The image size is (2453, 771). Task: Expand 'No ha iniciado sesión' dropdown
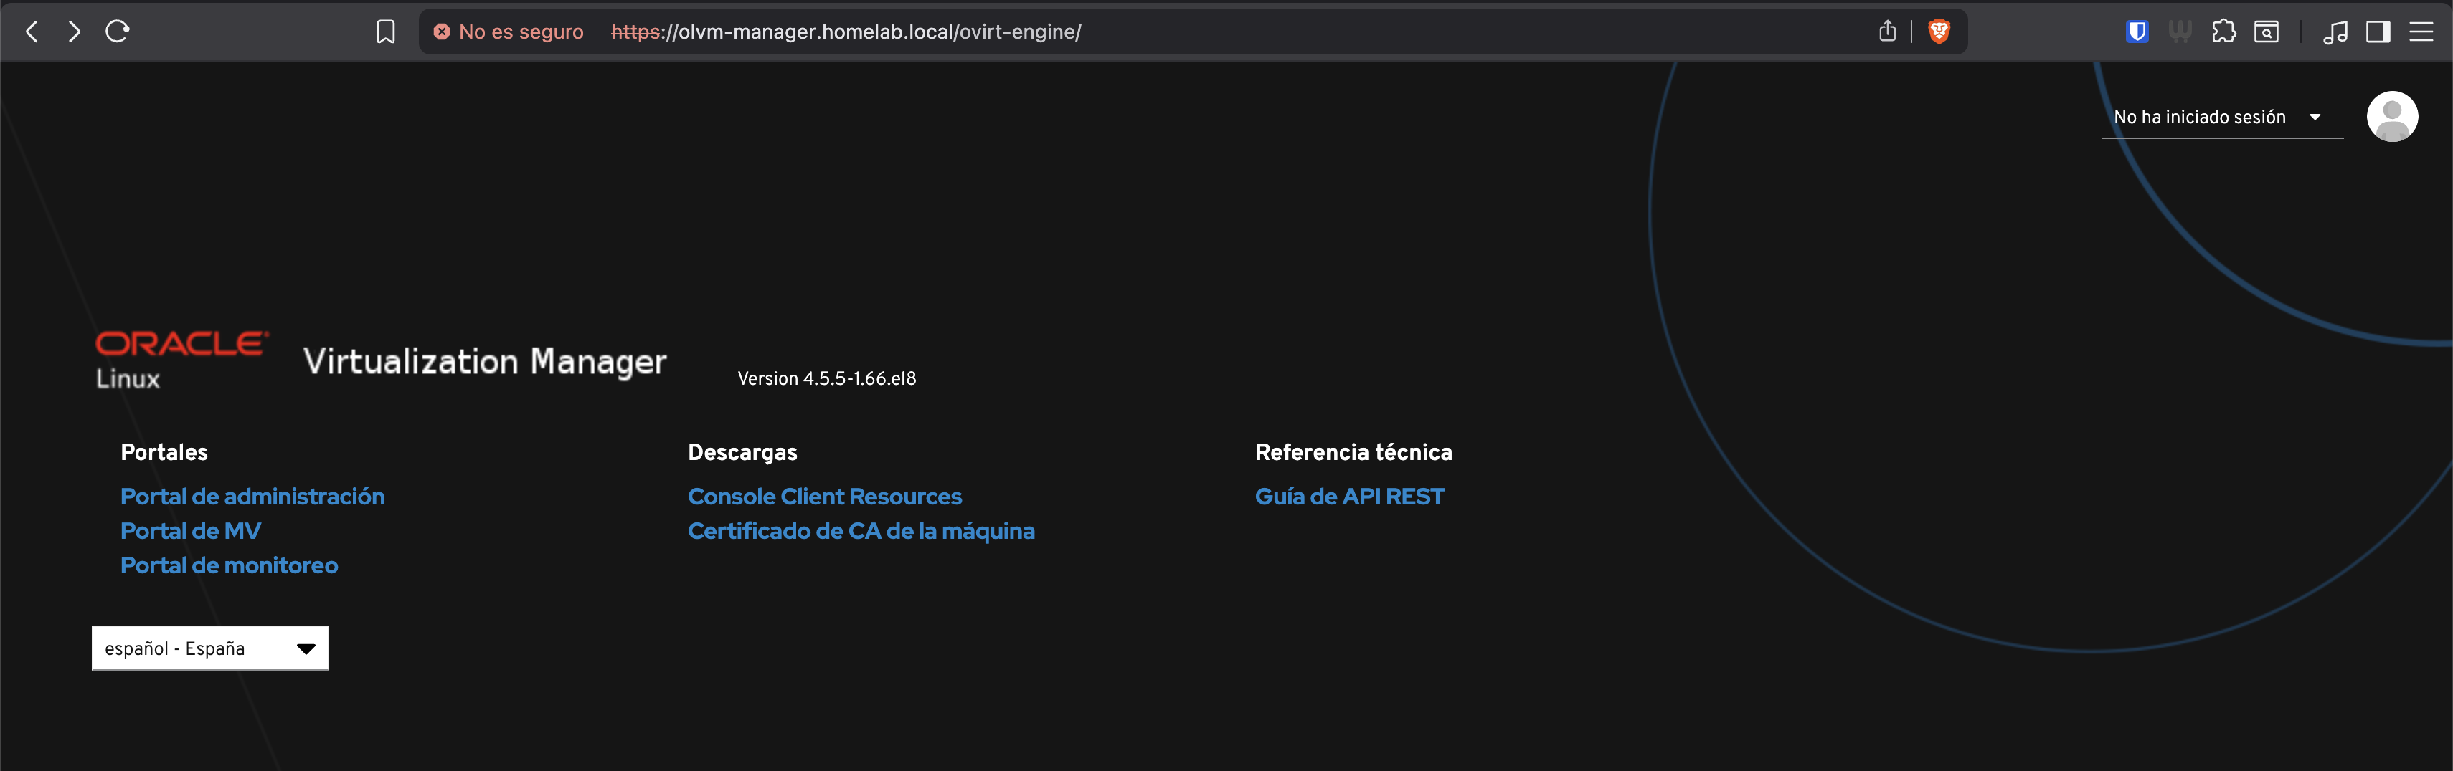[x=2221, y=117]
